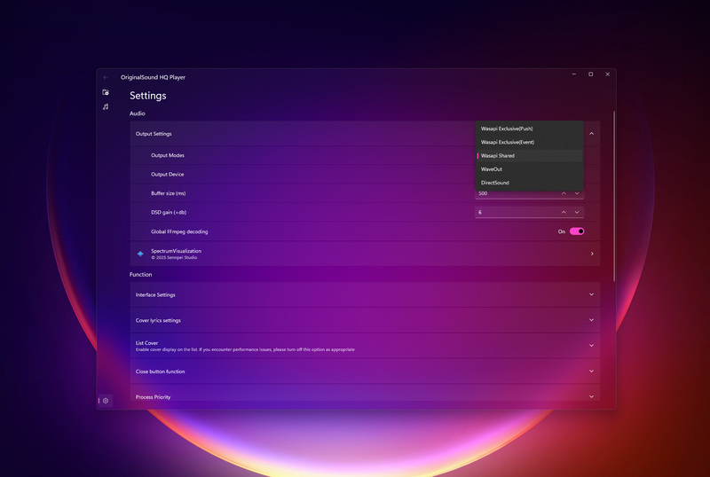The height and width of the screenshot is (477, 710).
Task: Choose Wasapi Shared from the list
Action: coord(529,156)
